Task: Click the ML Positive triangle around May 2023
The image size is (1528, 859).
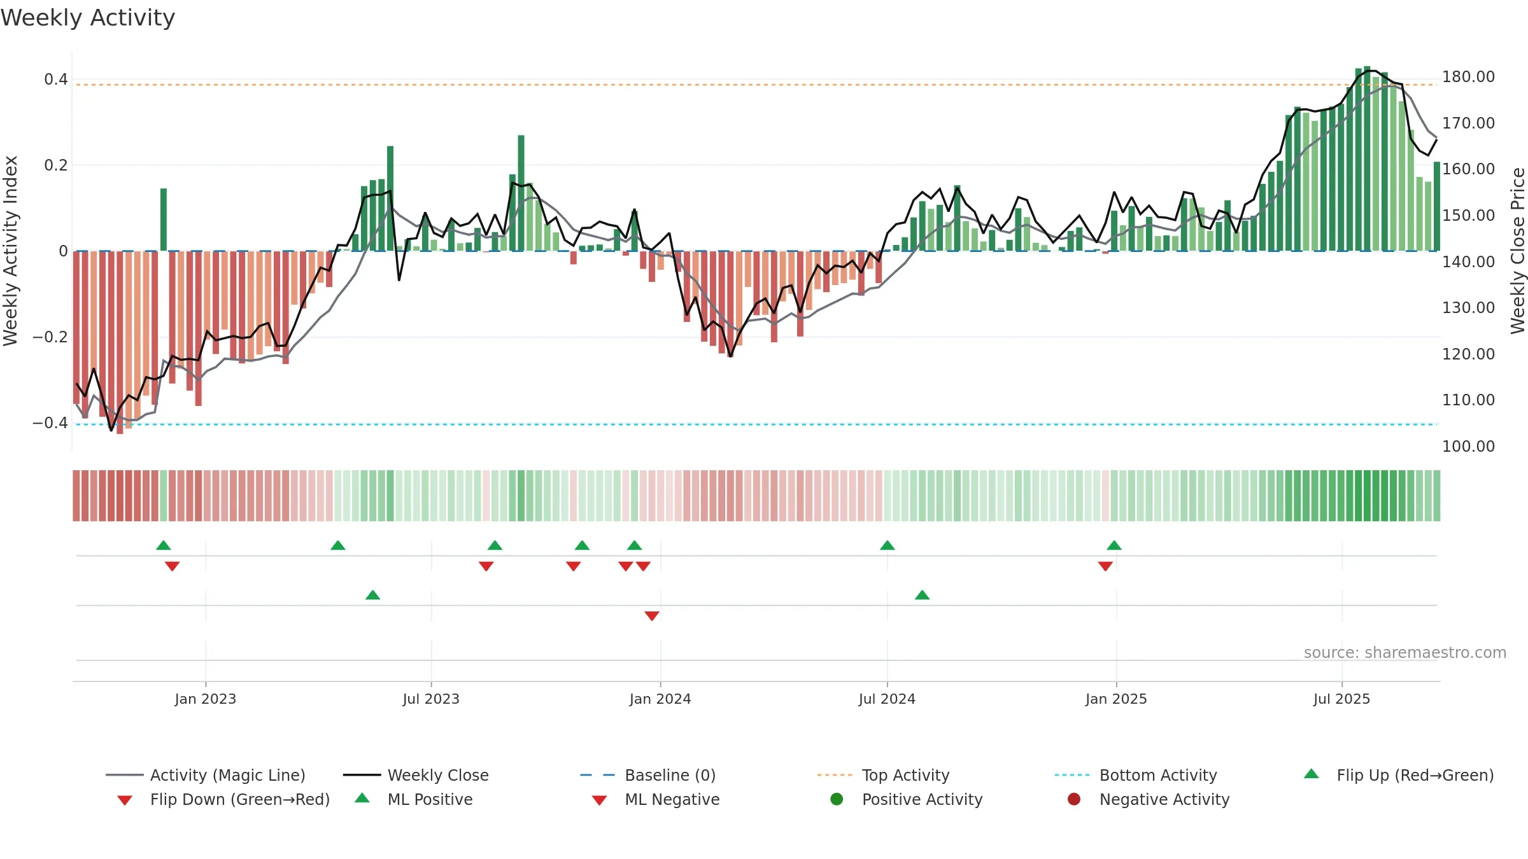Action: [373, 595]
